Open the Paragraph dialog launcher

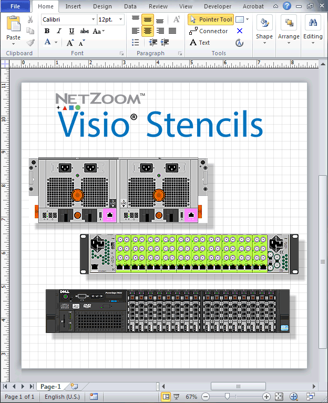click(180, 54)
